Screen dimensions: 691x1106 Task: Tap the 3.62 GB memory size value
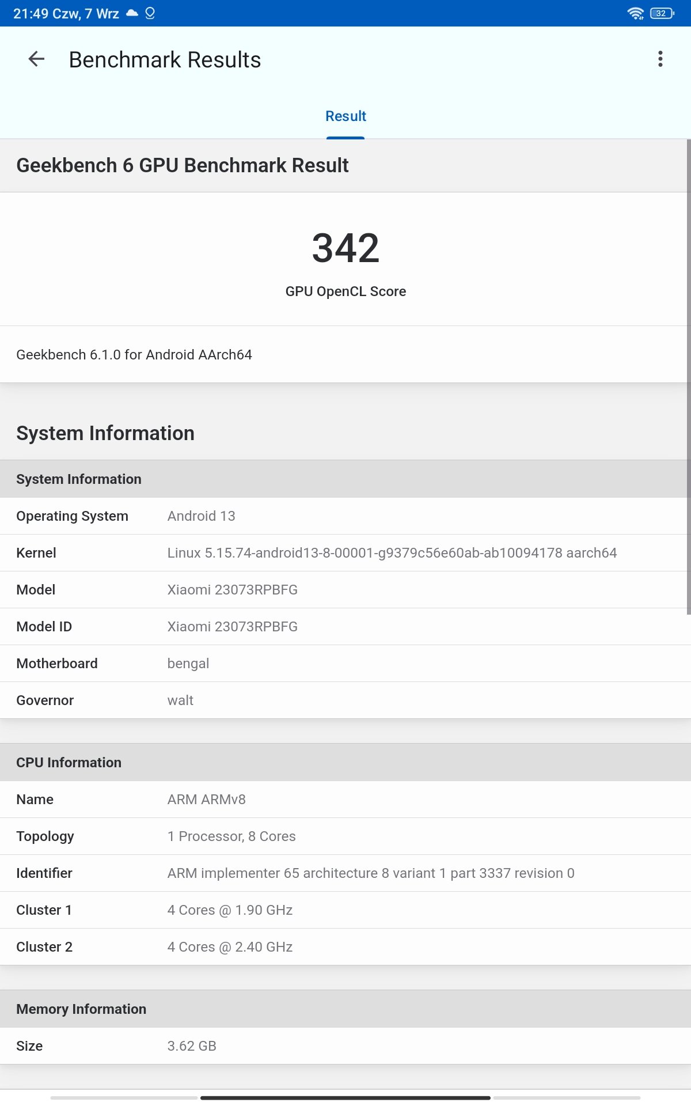[192, 1046]
